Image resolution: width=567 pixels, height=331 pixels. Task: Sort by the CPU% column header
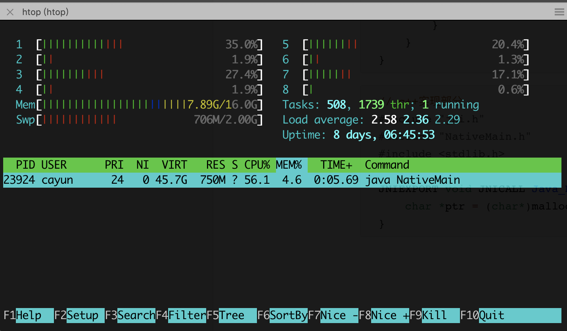point(257,165)
